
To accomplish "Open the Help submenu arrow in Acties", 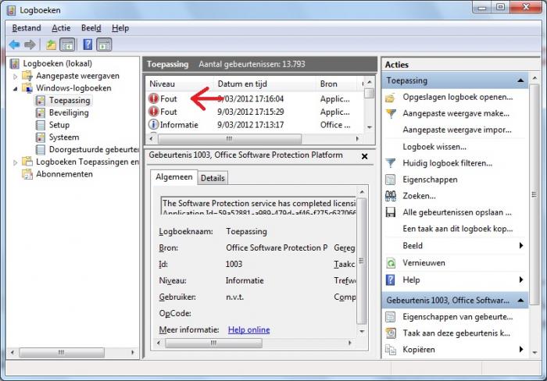I will (521, 280).
